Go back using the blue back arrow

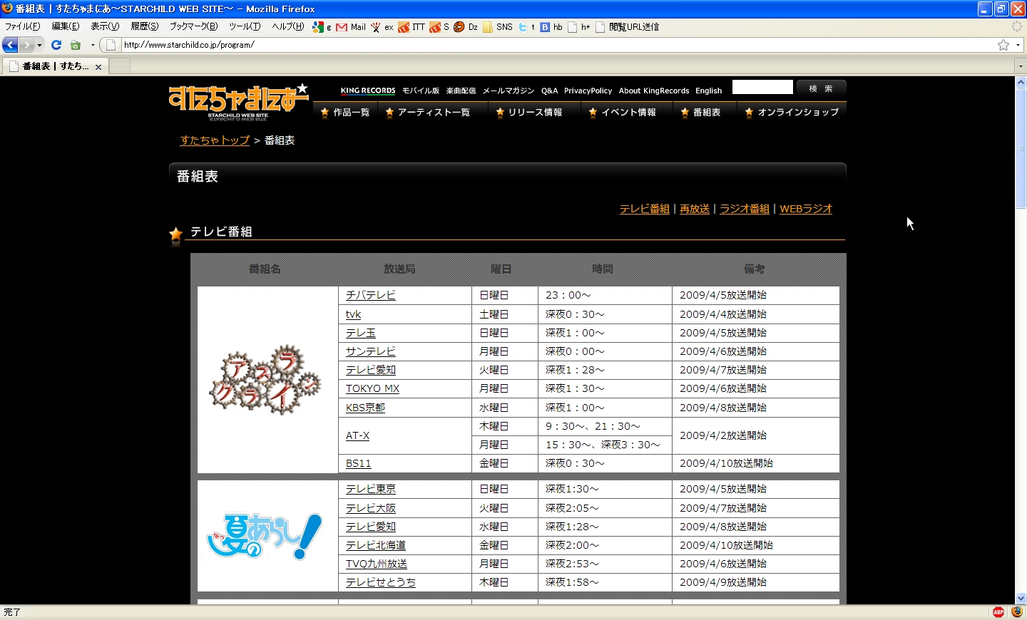[x=11, y=45]
